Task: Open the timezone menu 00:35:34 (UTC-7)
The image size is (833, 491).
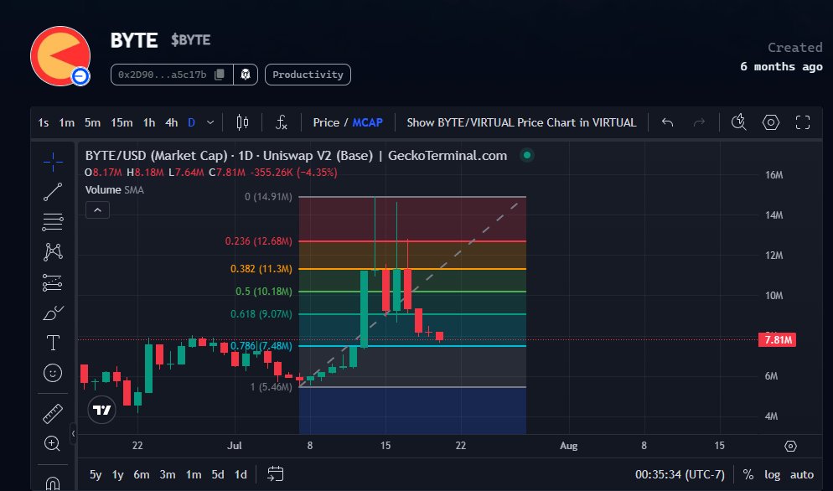Action: 680,474
